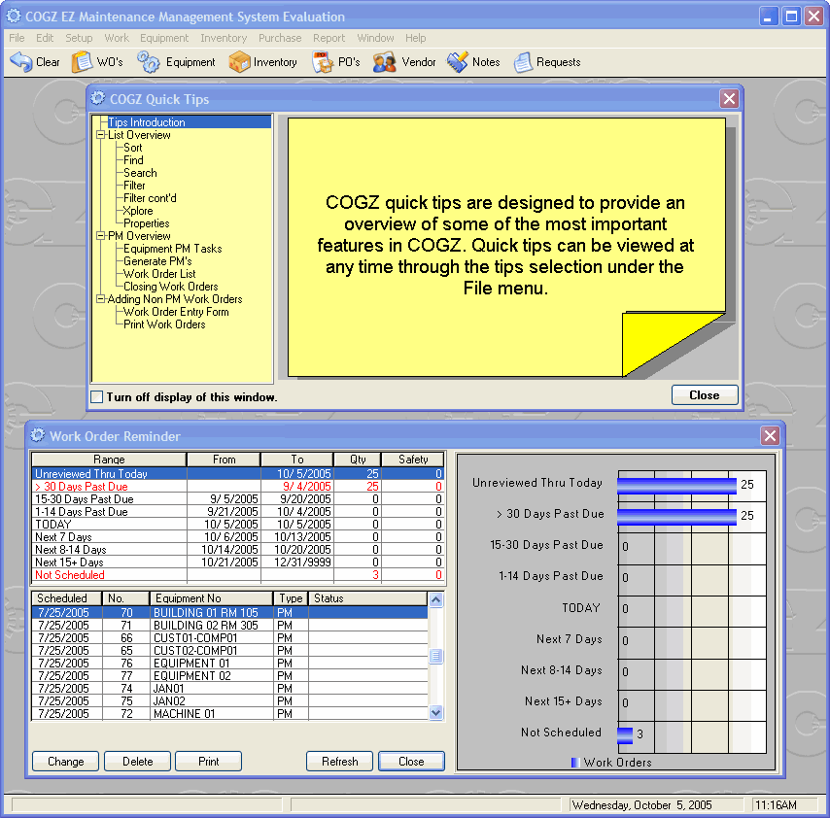Open the Edit menu
The image size is (830, 818).
[45, 38]
